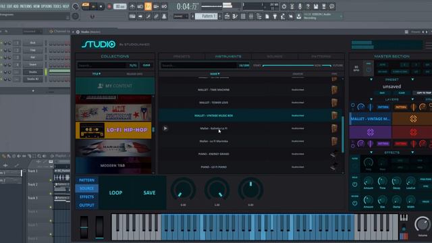Open the Lo-Fi Hip-Hop collection thumbnail

click(x=113, y=130)
